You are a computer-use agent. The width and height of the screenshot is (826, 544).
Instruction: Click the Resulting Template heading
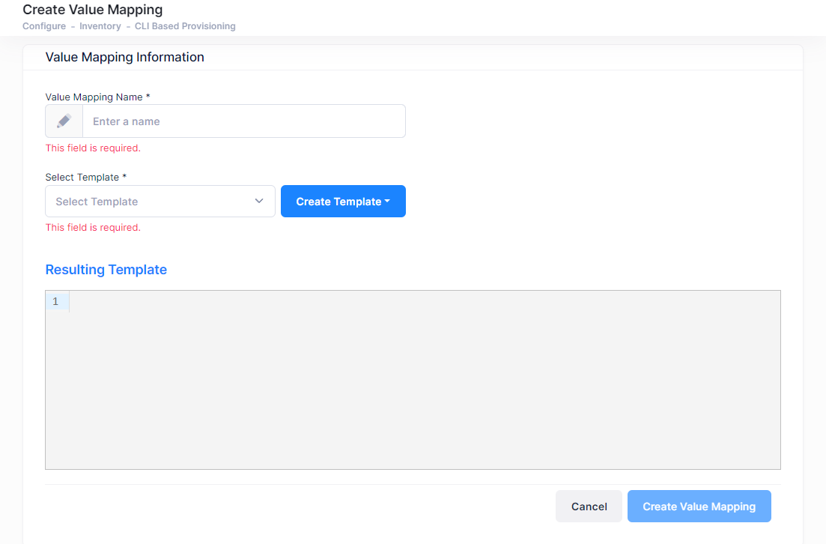[x=106, y=270]
